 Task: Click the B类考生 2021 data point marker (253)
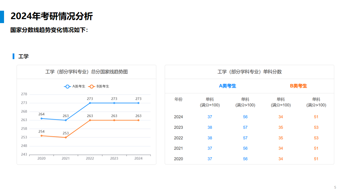(x=66, y=137)
